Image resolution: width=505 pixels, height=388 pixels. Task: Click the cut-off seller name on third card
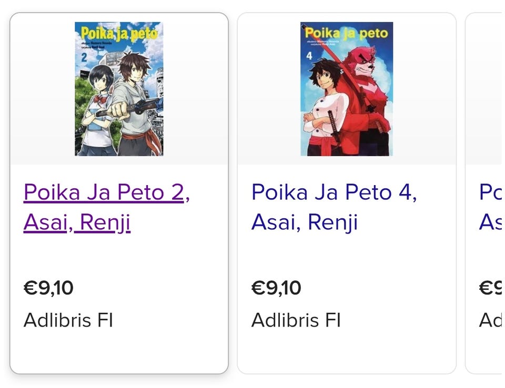(490, 320)
